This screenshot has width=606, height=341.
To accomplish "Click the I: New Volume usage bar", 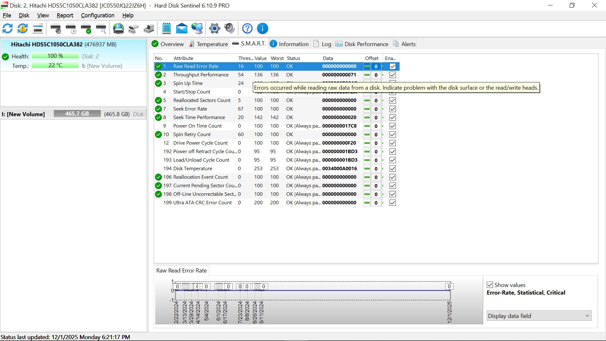I will pos(77,114).
